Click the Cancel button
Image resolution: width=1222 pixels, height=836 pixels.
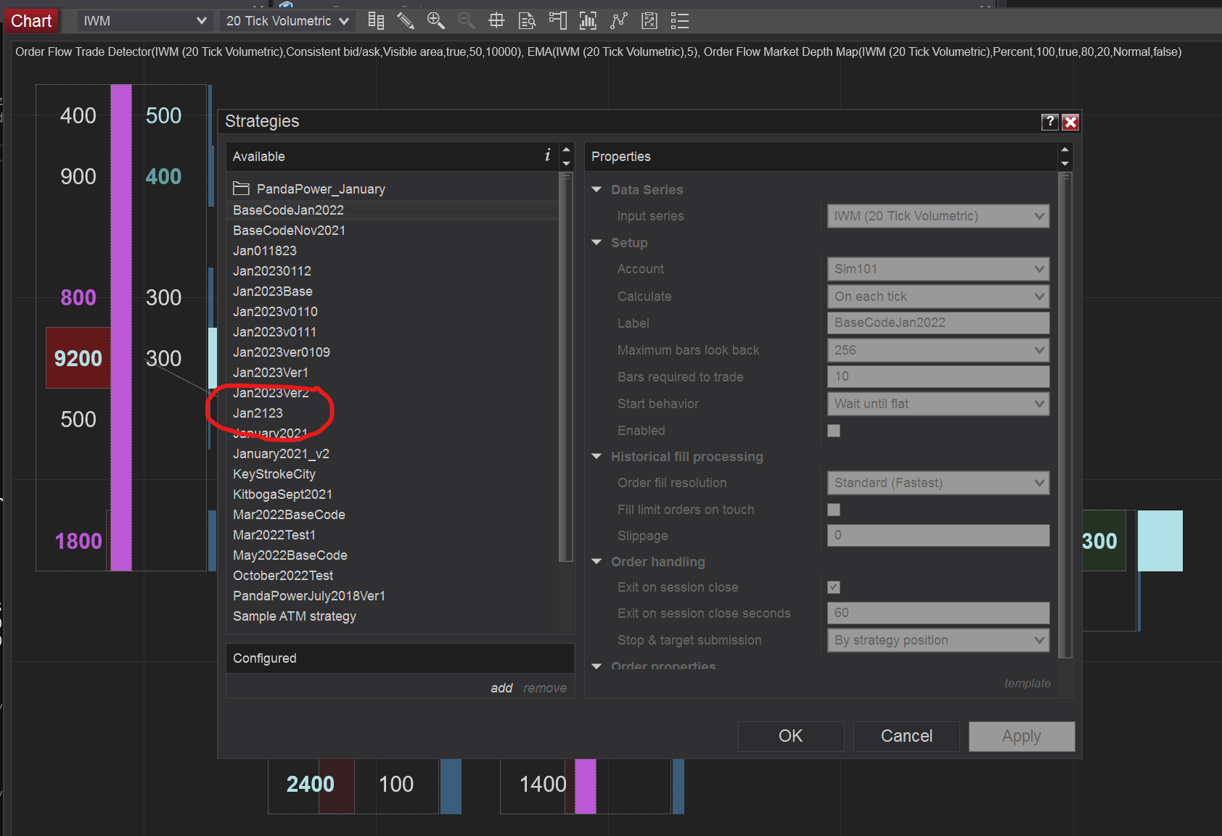(907, 736)
